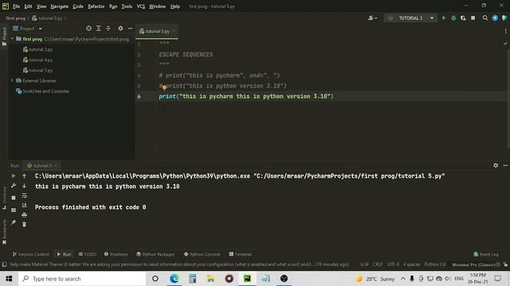This screenshot has width=510, height=286.
Task: Open the Window menu
Action: click(x=158, y=6)
